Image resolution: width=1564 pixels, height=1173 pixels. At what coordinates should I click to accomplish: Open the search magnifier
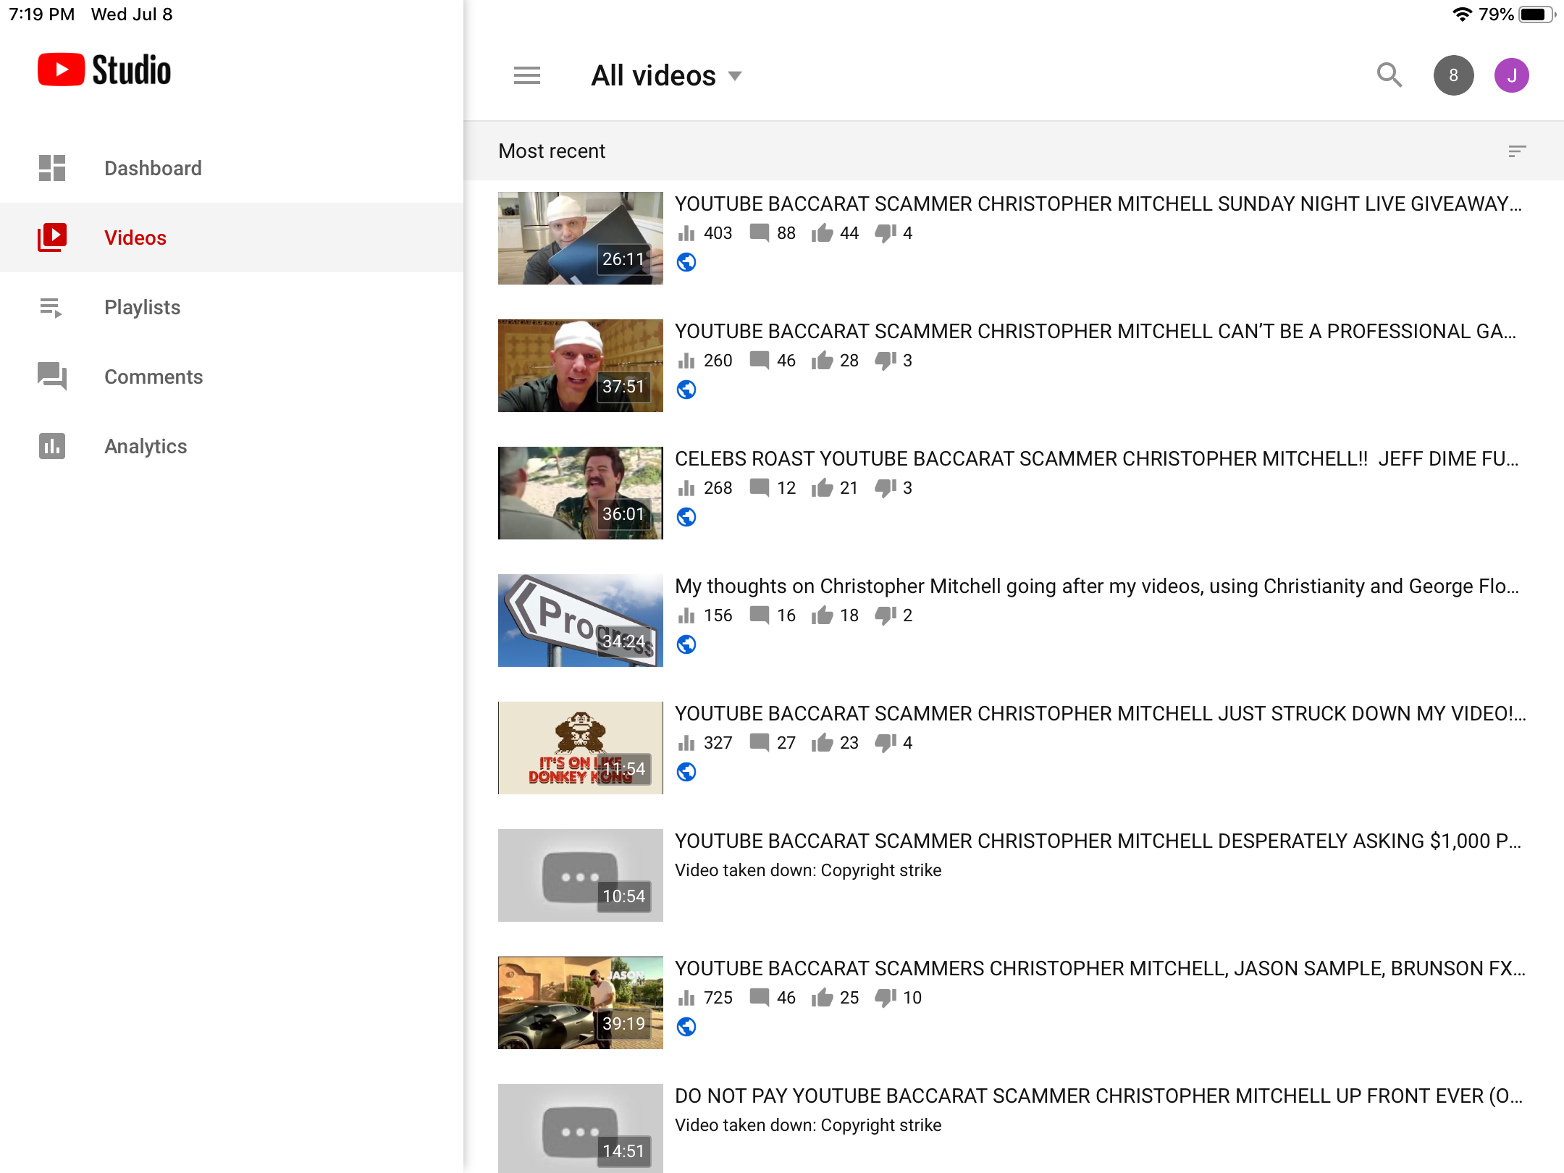pyautogui.click(x=1389, y=75)
